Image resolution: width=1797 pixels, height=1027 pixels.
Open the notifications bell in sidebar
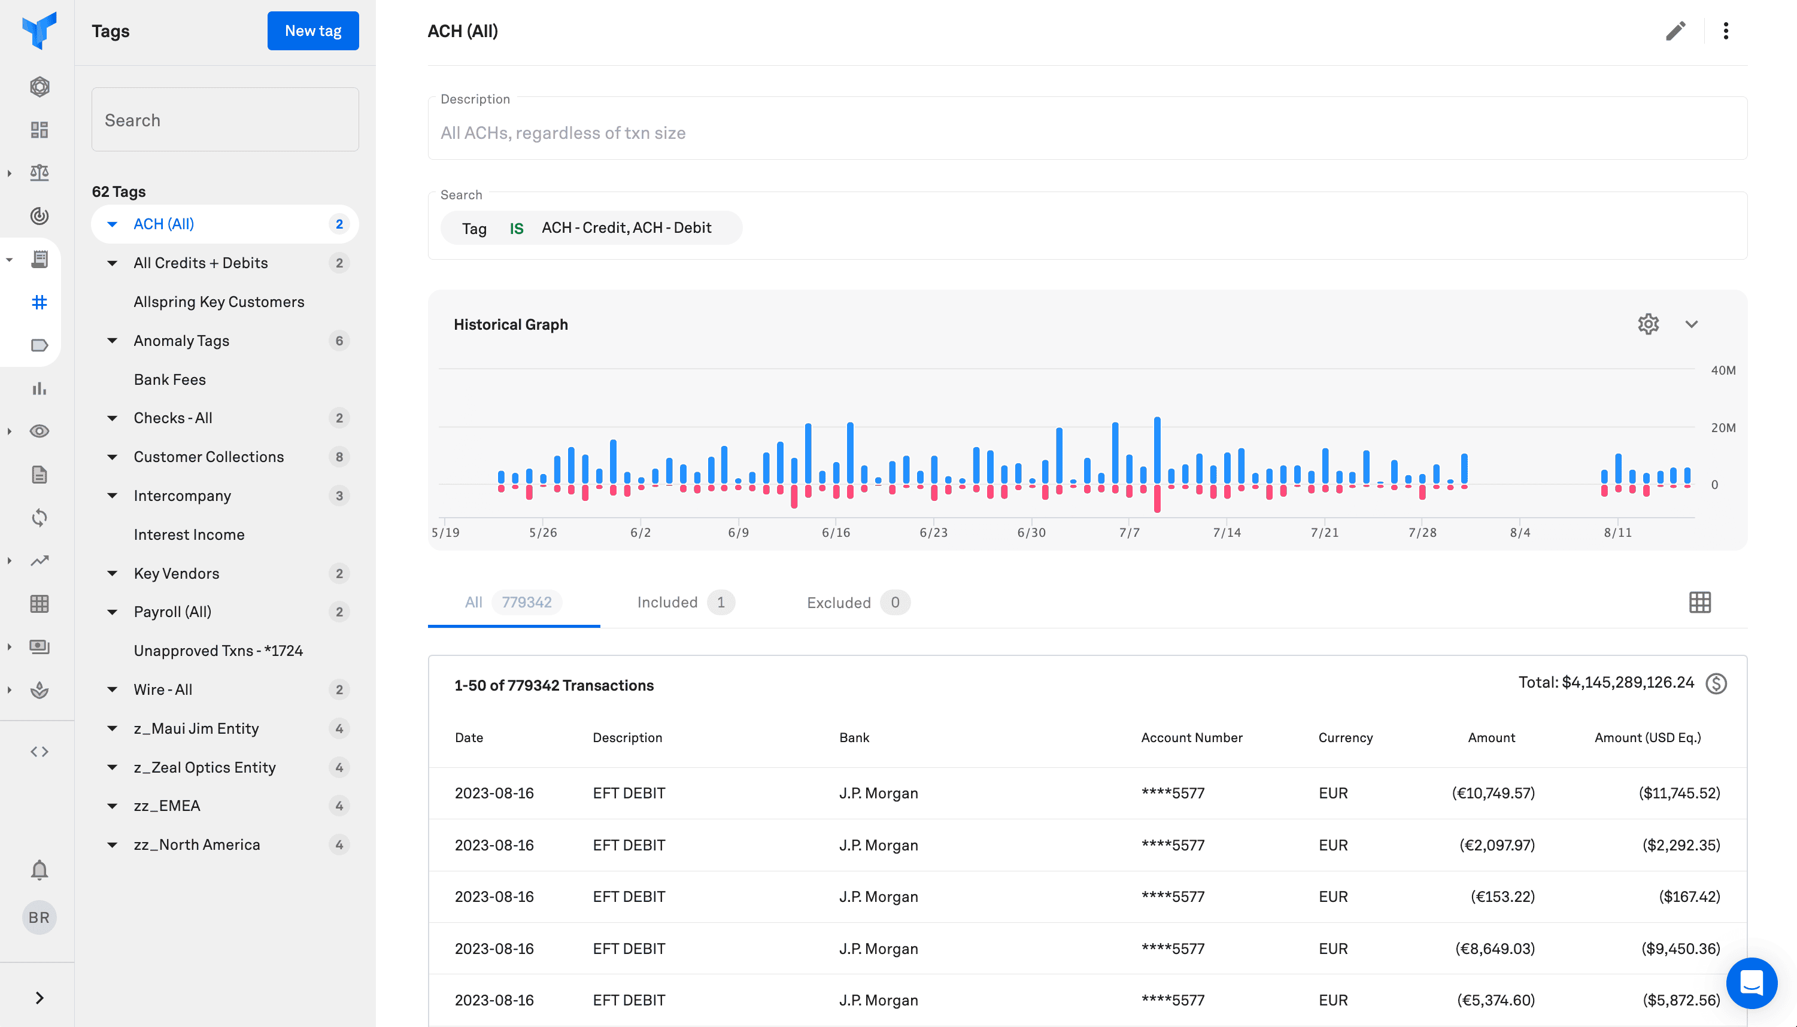pyautogui.click(x=40, y=870)
